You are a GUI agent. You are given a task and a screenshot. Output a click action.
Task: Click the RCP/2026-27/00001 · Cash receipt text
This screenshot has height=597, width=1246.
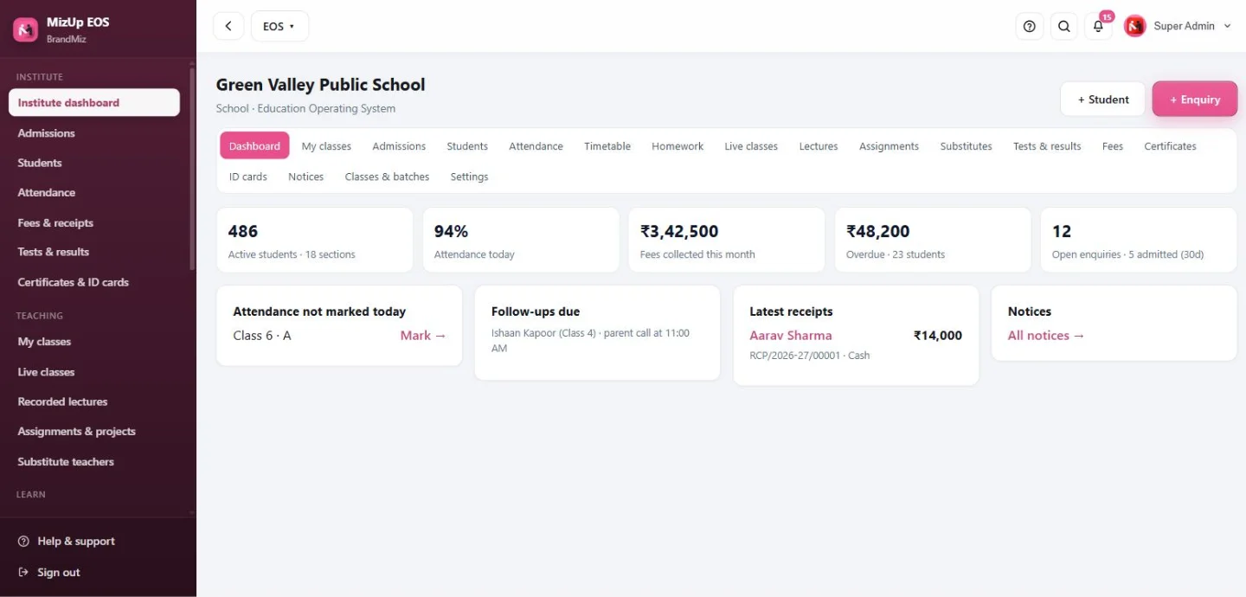point(810,356)
